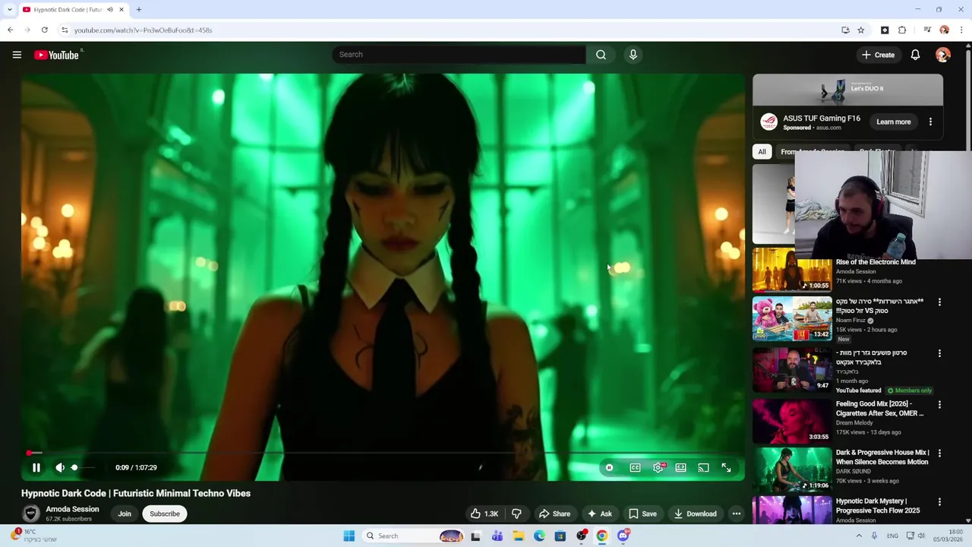Seek on the video progress bar
The image size is (972, 547).
383,453
